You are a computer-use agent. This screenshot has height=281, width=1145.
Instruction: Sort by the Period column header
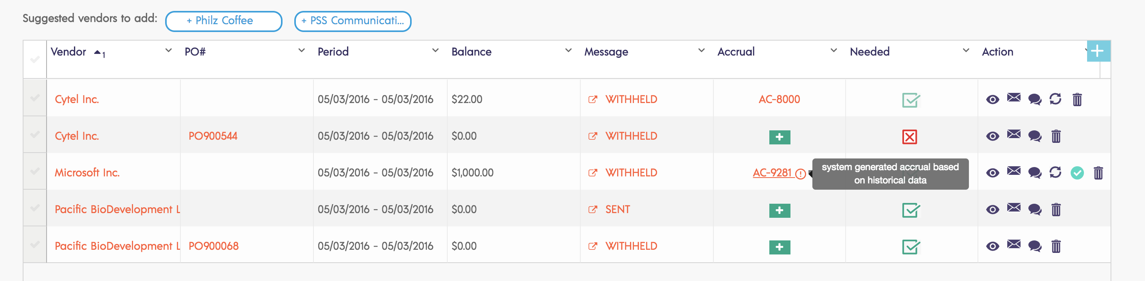pos(333,52)
